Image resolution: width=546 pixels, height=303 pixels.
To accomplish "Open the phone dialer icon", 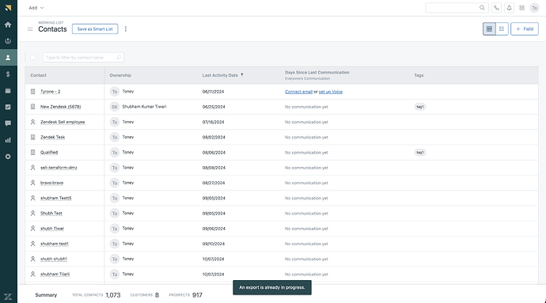I will click(496, 8).
